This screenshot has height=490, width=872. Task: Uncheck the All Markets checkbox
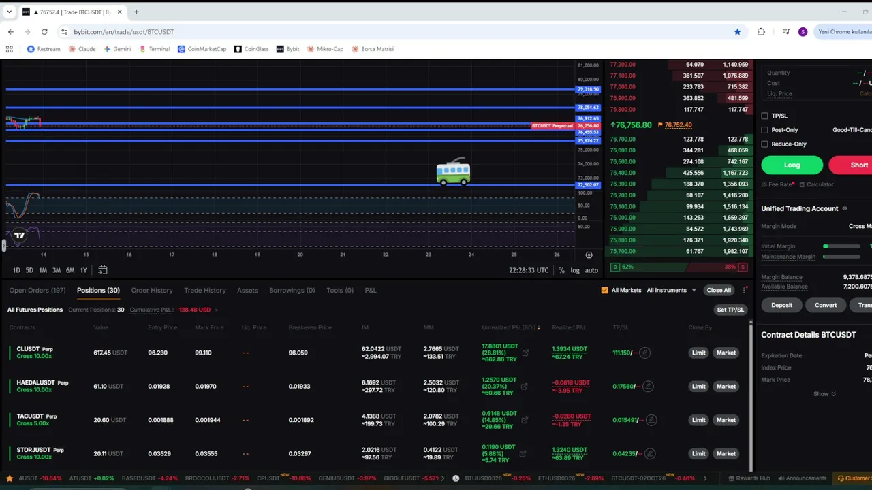(604, 290)
